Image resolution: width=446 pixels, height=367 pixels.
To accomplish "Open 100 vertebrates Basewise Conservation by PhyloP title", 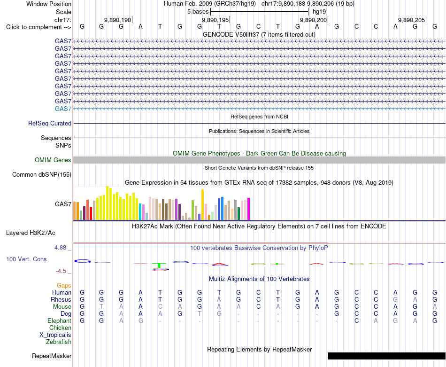I will pos(259,248).
